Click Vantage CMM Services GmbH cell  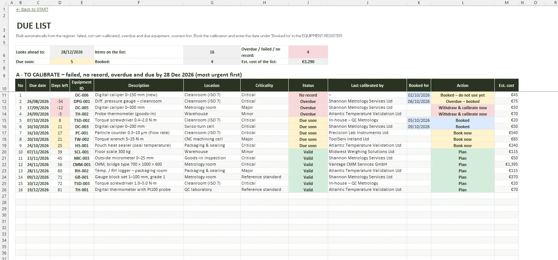pyautogui.click(x=367, y=165)
